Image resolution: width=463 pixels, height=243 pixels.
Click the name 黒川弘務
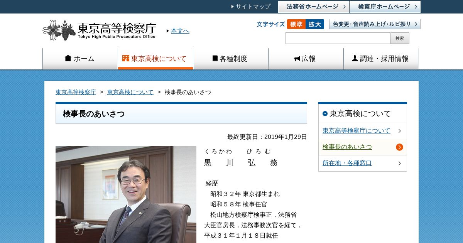click(241, 163)
